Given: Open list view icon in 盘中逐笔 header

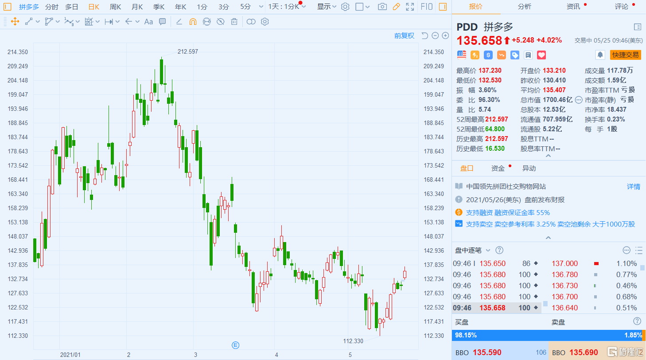Looking at the screenshot, I should (638, 250).
